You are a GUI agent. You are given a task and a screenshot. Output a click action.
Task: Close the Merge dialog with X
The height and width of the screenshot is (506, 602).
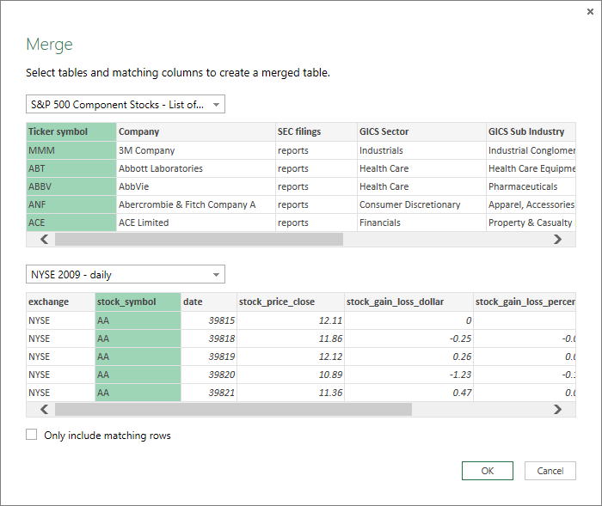coord(589,11)
